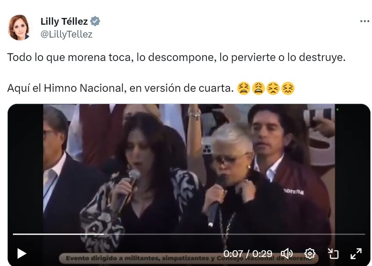Click the last confounded-face emoji
The image size is (372, 266).
[x=288, y=88]
